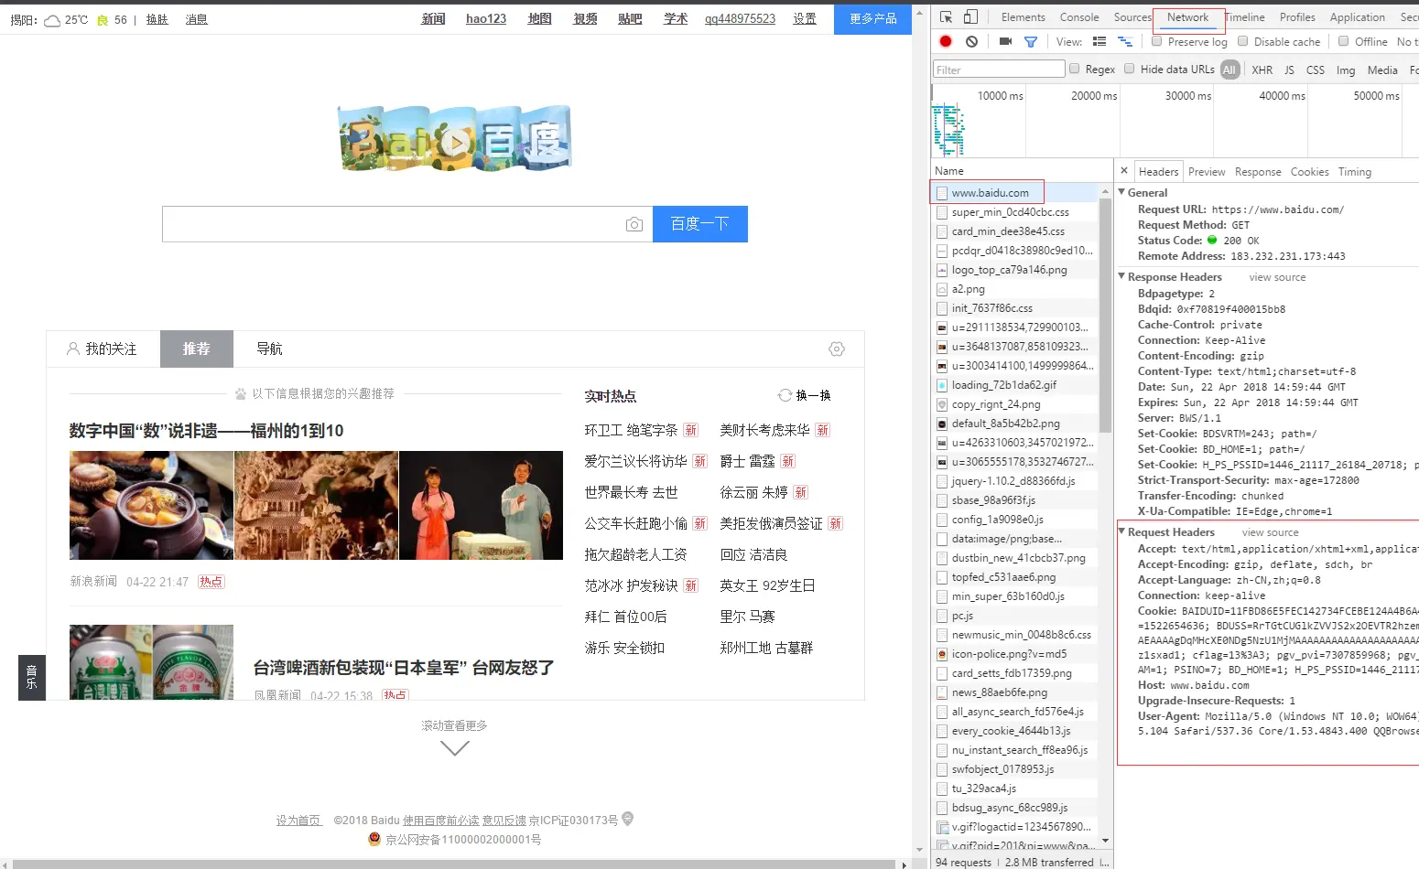Image resolution: width=1419 pixels, height=869 pixels.
Task: Filter requests by CSS type
Action: click(x=1316, y=70)
